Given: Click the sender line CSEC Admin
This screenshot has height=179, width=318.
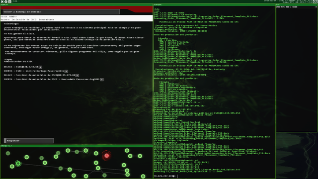Looking at the screenshot, I should (x=9, y=16).
